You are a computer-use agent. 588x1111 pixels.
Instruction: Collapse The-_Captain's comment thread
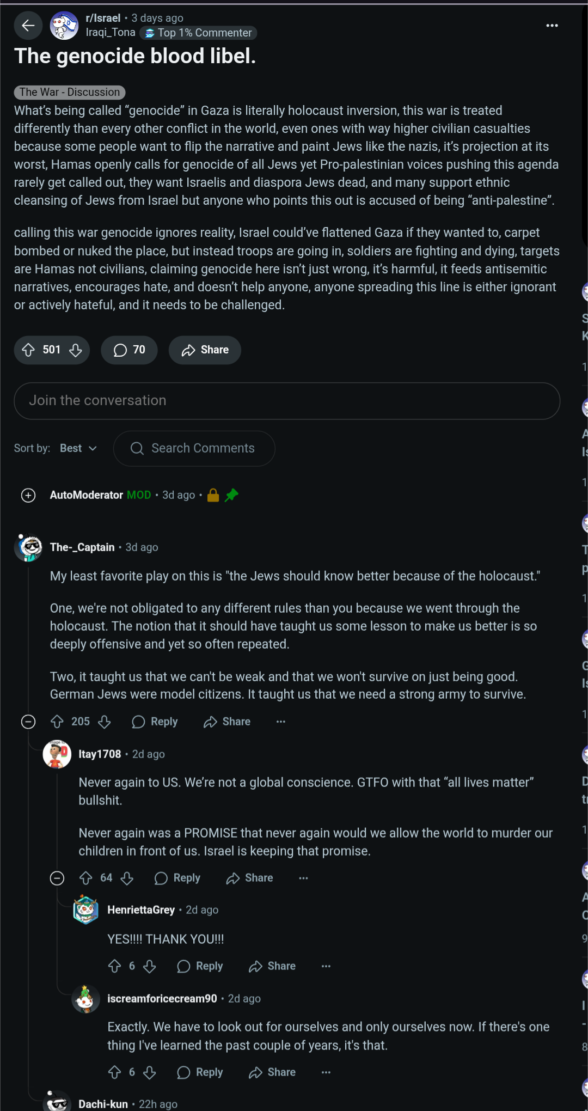[28, 722]
